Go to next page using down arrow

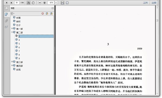click(x=11, y=3)
